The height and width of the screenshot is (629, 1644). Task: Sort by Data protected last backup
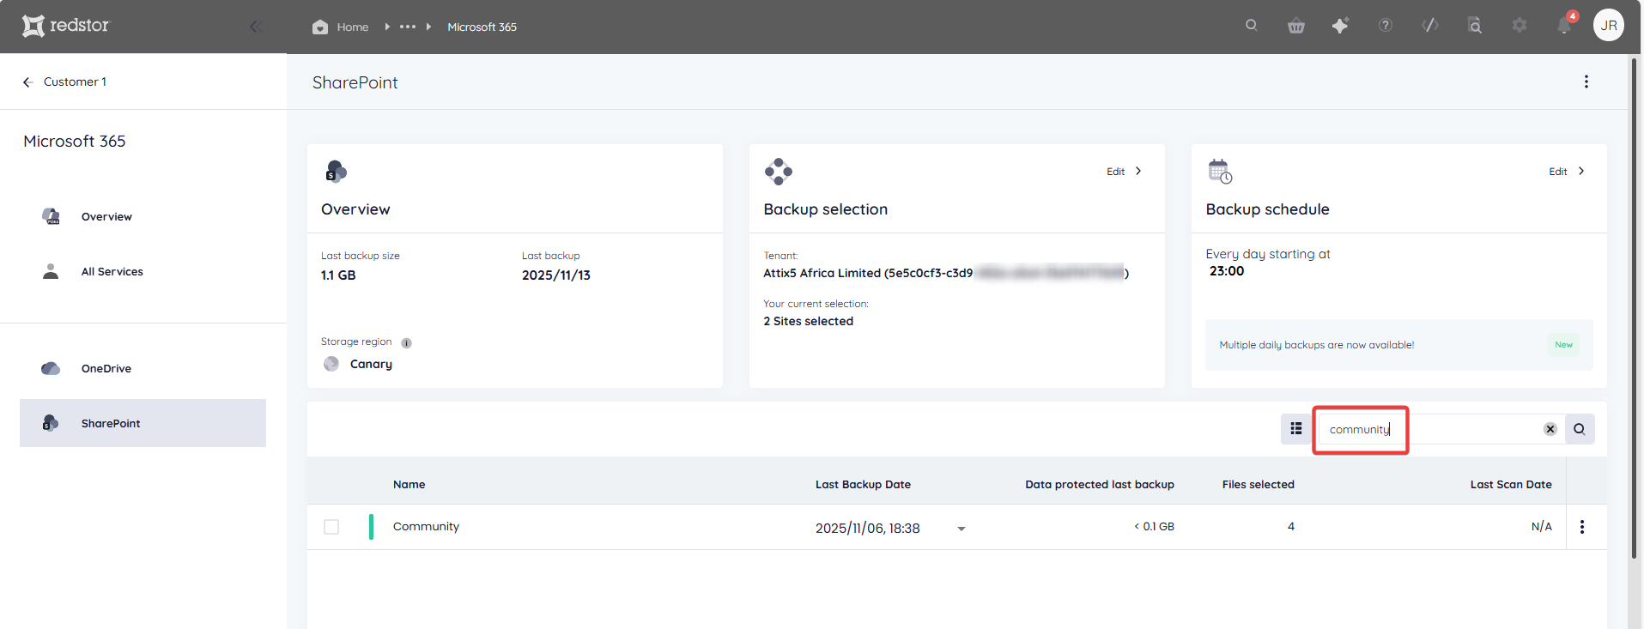point(1100,484)
